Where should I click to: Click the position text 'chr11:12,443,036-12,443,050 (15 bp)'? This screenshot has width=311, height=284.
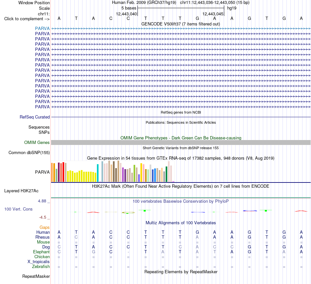tap(215, 3)
